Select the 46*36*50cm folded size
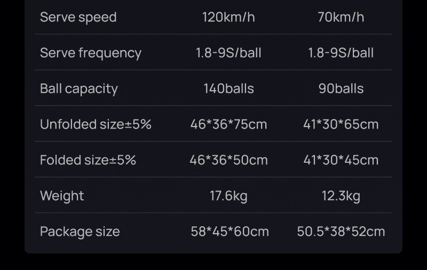The height and width of the screenshot is (270, 427). coord(228,160)
